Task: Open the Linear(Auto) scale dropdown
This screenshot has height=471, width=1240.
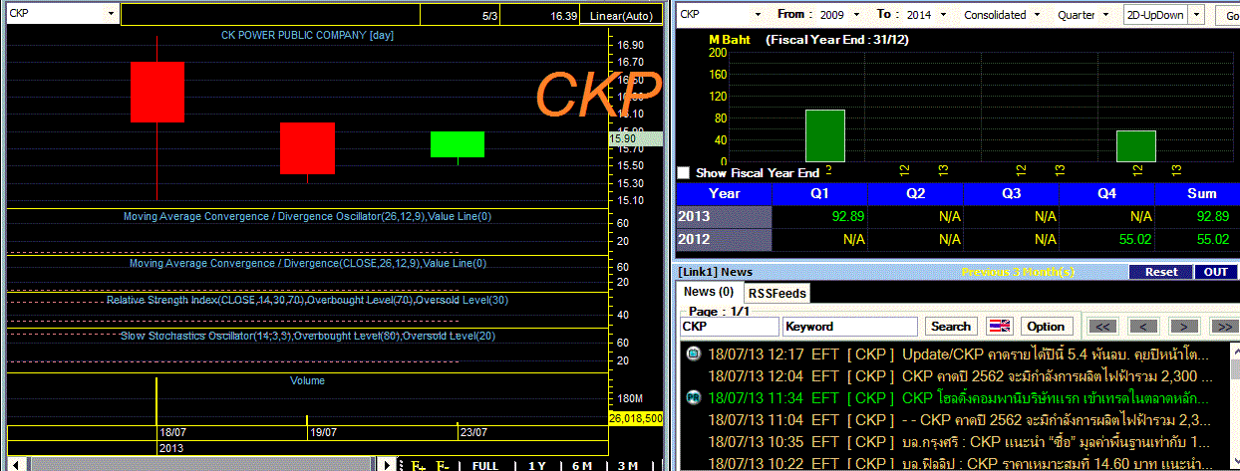Action: (622, 16)
